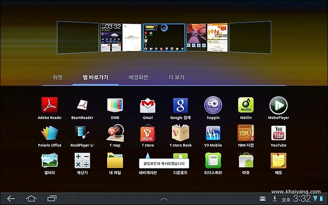The width and height of the screenshot is (328, 205).
Task: Select the 계산기 calculator icon
Action: 82,160
